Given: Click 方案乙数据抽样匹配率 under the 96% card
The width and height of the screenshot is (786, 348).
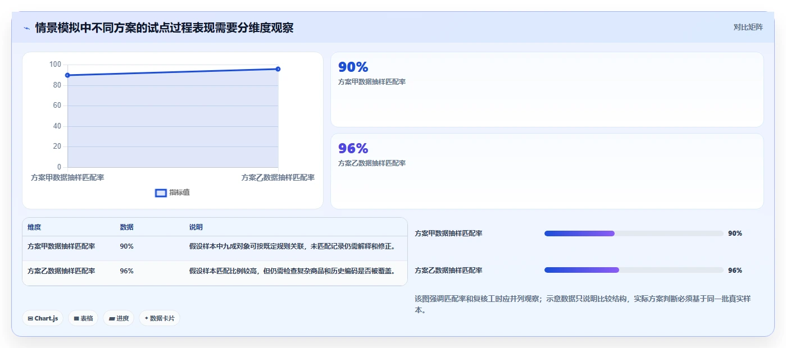Looking at the screenshot, I should coord(372,163).
